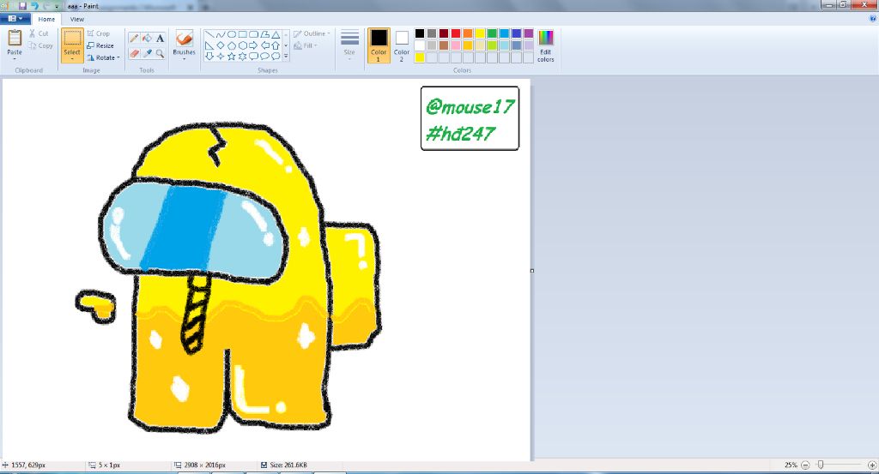Viewport: 879px width, 474px height.
Task: Select the Text tool
Action: point(160,38)
